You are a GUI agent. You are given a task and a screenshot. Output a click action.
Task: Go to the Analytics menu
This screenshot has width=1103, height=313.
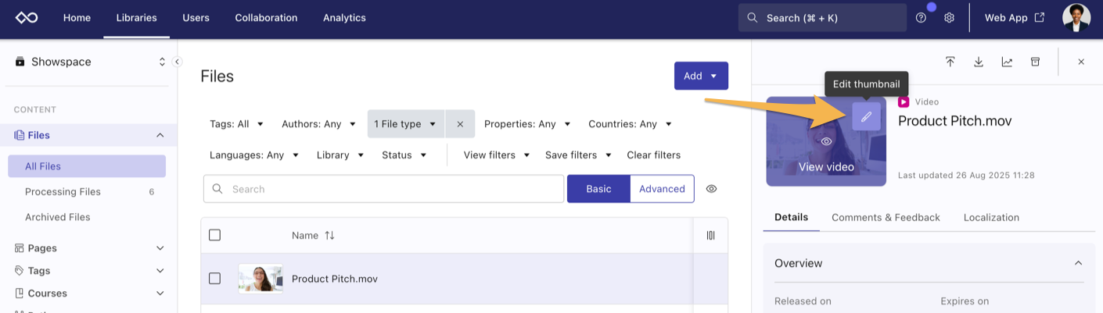pos(344,18)
